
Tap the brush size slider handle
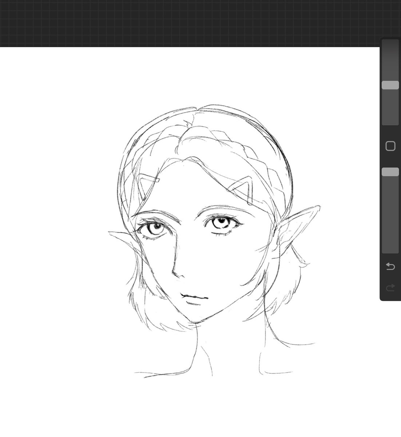coord(390,85)
